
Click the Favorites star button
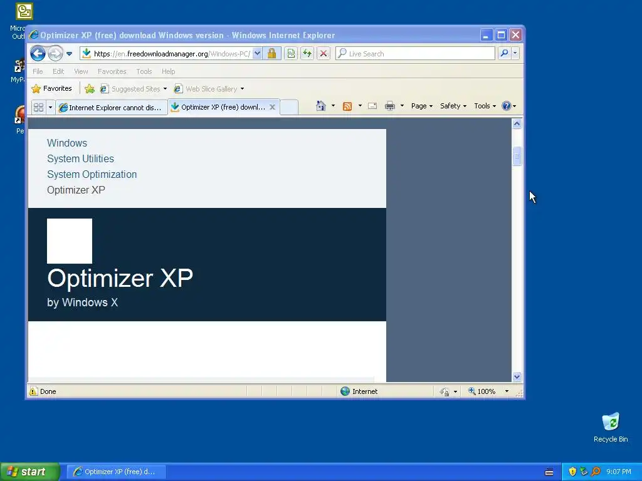point(52,88)
